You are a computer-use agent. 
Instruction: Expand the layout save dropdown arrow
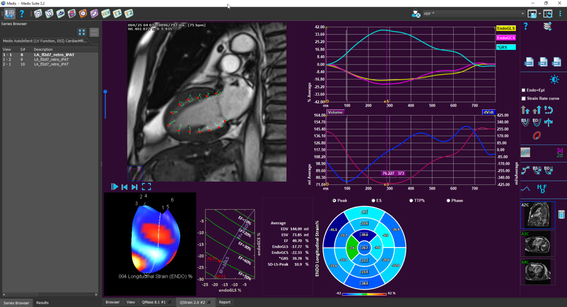pyautogui.click(x=540, y=14)
